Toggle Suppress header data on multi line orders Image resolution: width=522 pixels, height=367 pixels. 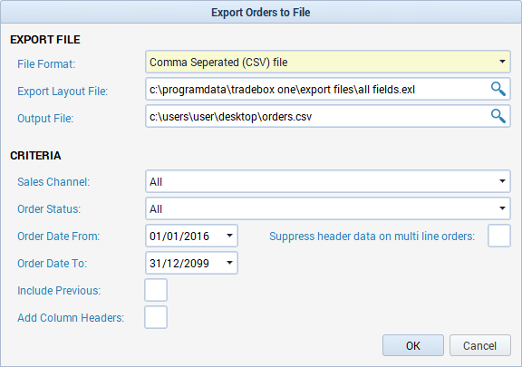499,236
